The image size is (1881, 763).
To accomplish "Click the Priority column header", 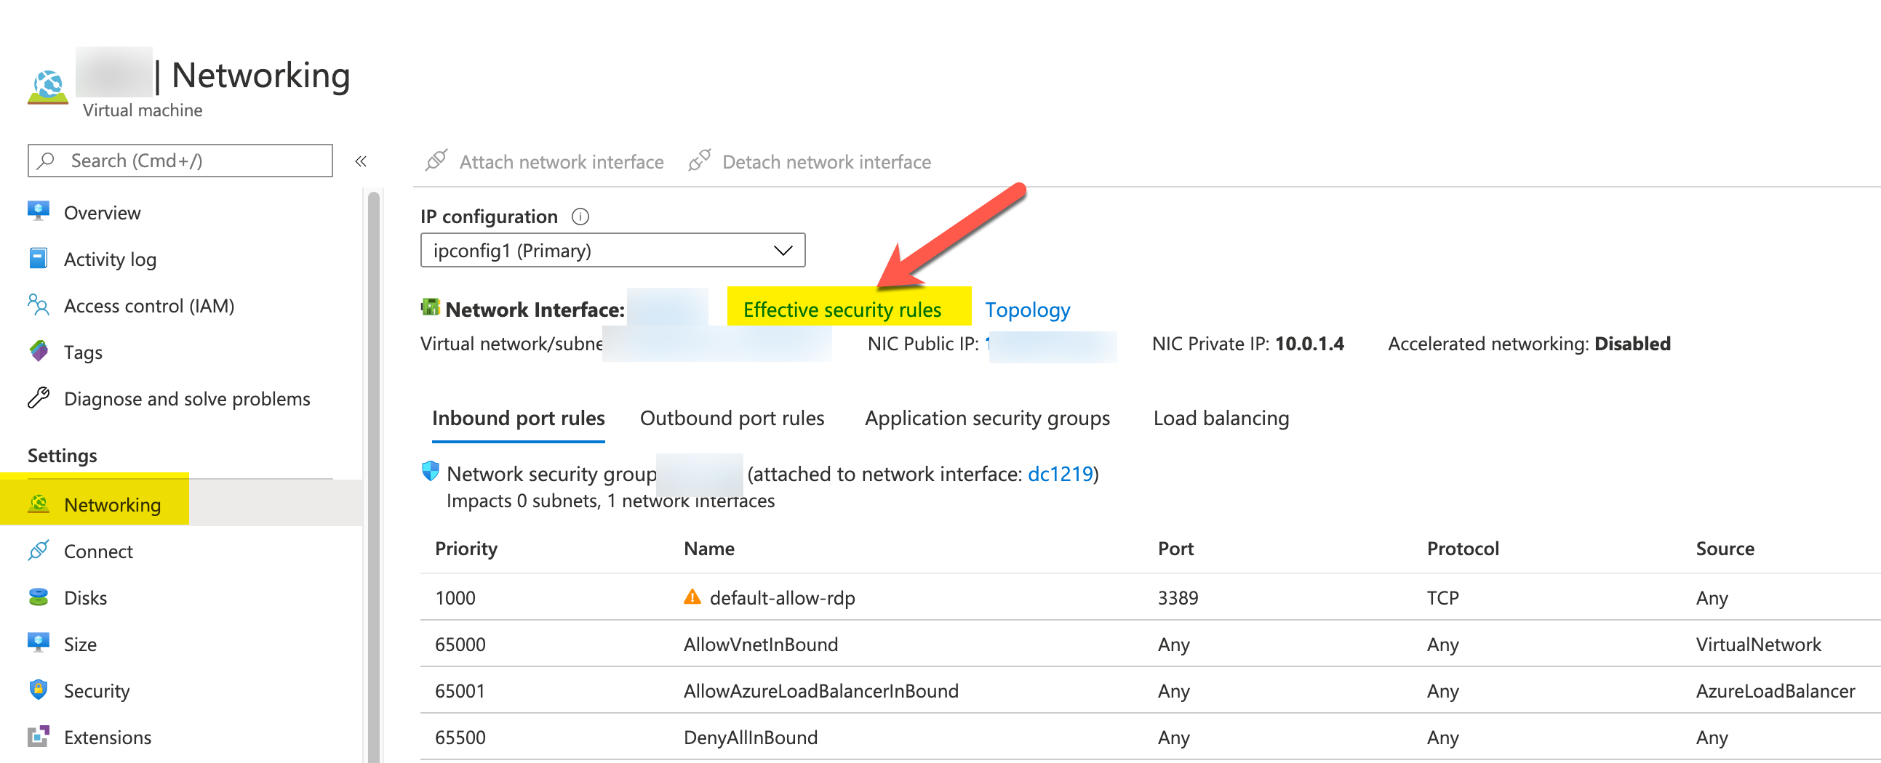I will (466, 549).
